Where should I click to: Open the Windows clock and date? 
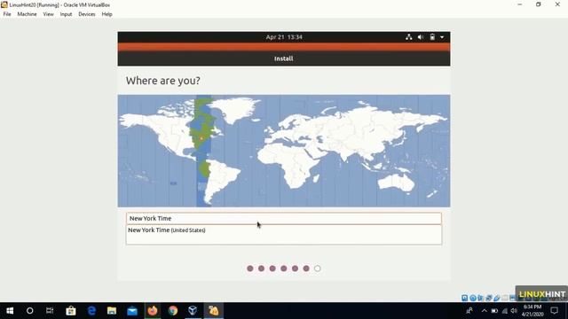[532, 311]
